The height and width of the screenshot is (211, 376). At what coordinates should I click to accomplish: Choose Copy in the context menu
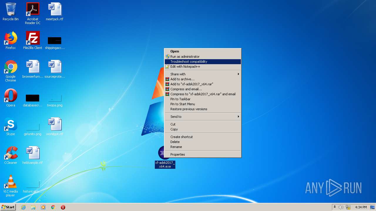tap(203, 129)
